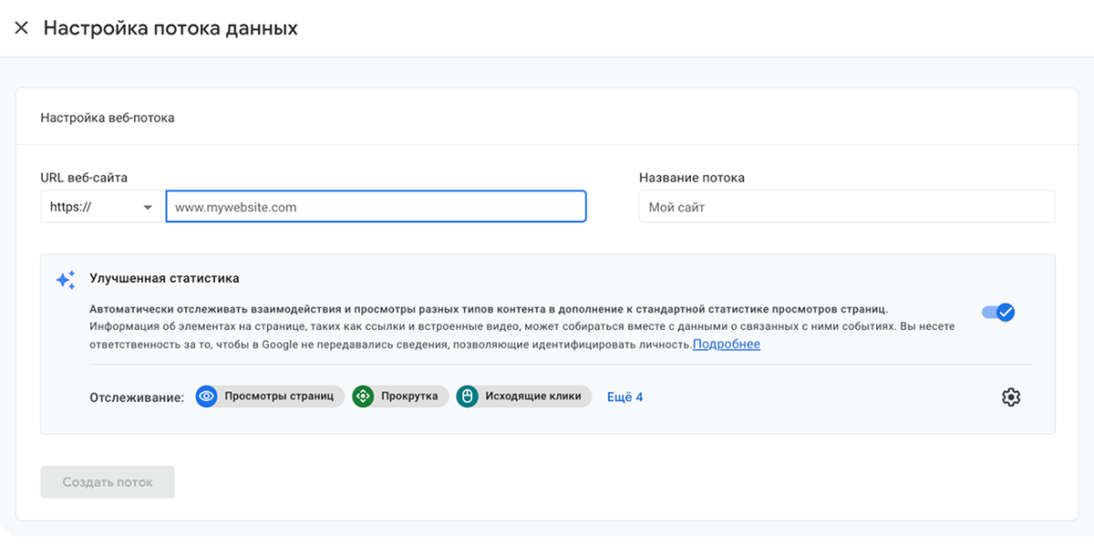Open the Подробнее link
1094x547 pixels.
click(726, 345)
